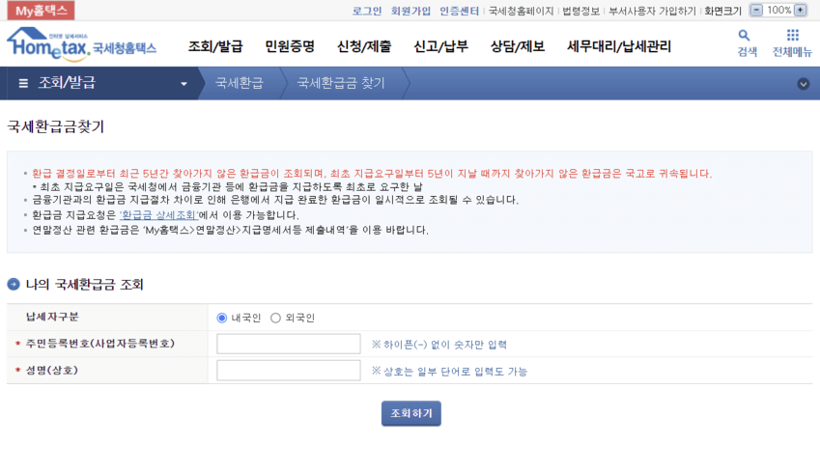This screenshot has height=472, width=820.
Task: Click the 상호는 일부 단어로 입력도 가능 hint
Action: [x=450, y=371]
